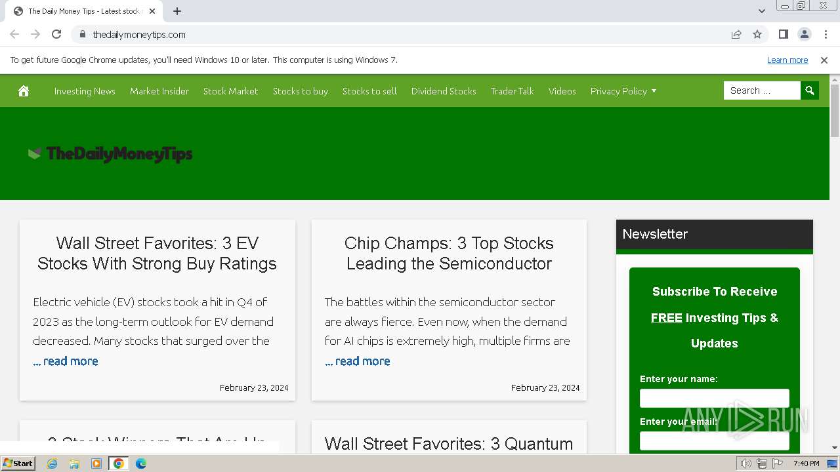
Task: Open the network tray icon
Action: (762, 463)
